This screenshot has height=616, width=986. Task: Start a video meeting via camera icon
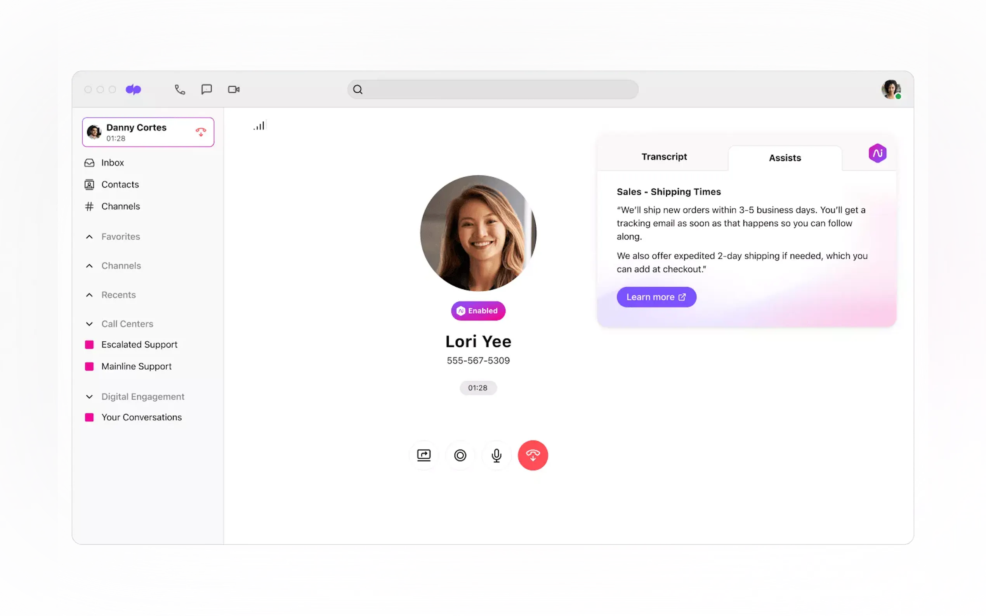click(234, 89)
